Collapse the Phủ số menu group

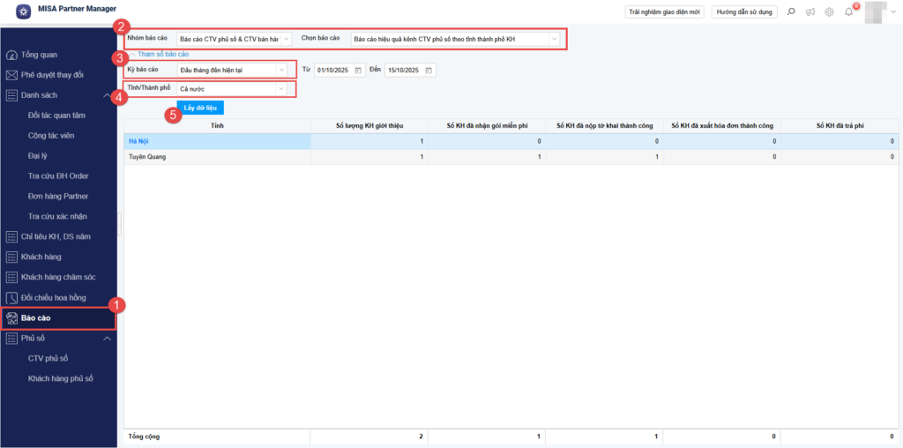point(107,338)
